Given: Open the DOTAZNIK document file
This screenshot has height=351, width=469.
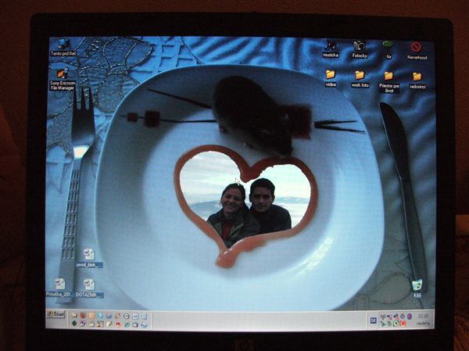Looking at the screenshot, I should (x=88, y=285).
